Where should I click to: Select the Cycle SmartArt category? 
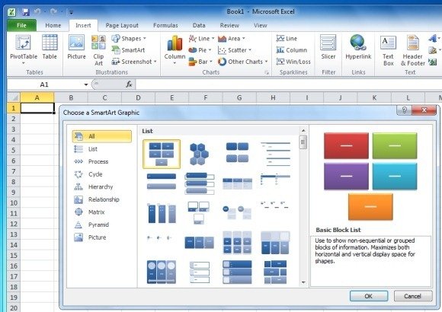[x=102, y=174]
